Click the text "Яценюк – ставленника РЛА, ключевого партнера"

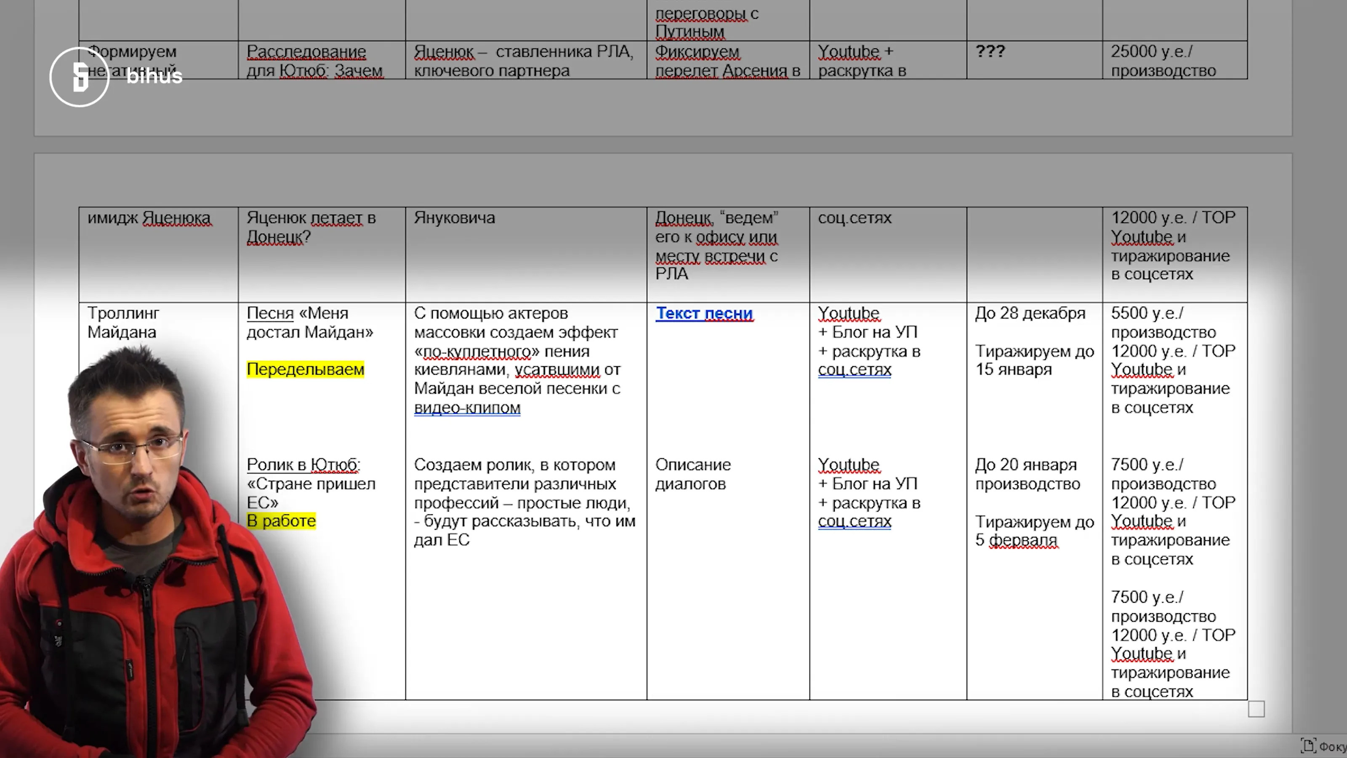pyautogui.click(x=523, y=61)
